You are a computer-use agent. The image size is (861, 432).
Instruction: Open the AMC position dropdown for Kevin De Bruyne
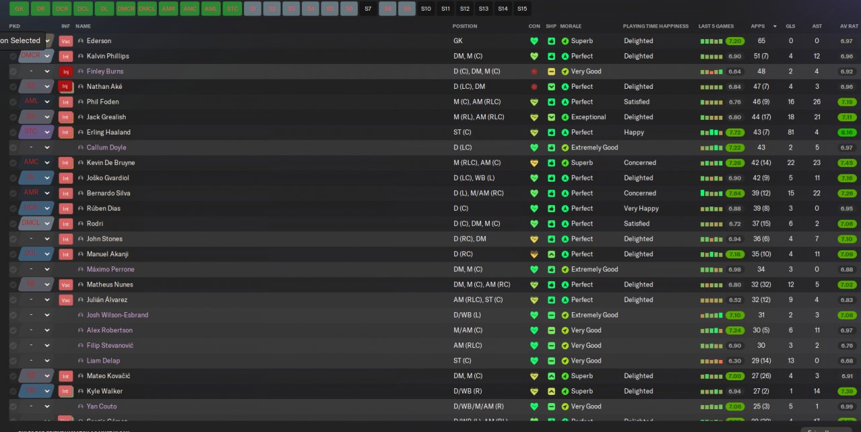[x=36, y=163]
